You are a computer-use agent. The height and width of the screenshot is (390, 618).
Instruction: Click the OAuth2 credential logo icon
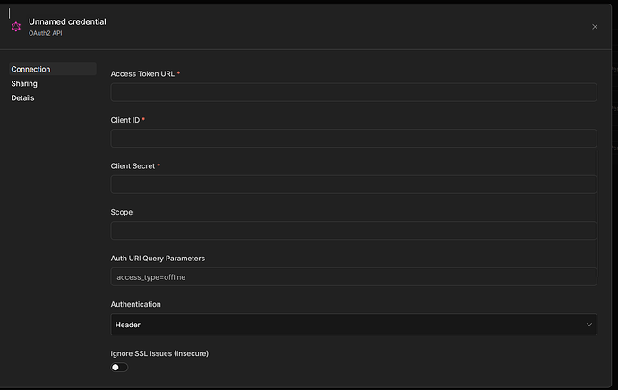click(x=15, y=27)
